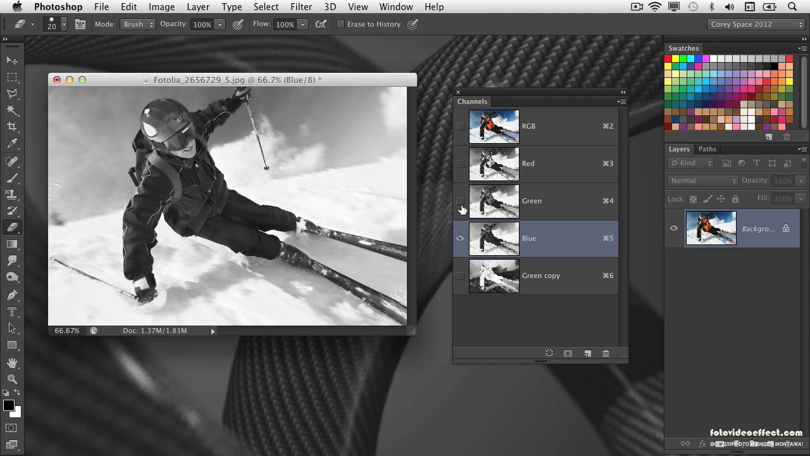Show the Green copy channel visibility
Screen dimensions: 810x456
pos(460,275)
